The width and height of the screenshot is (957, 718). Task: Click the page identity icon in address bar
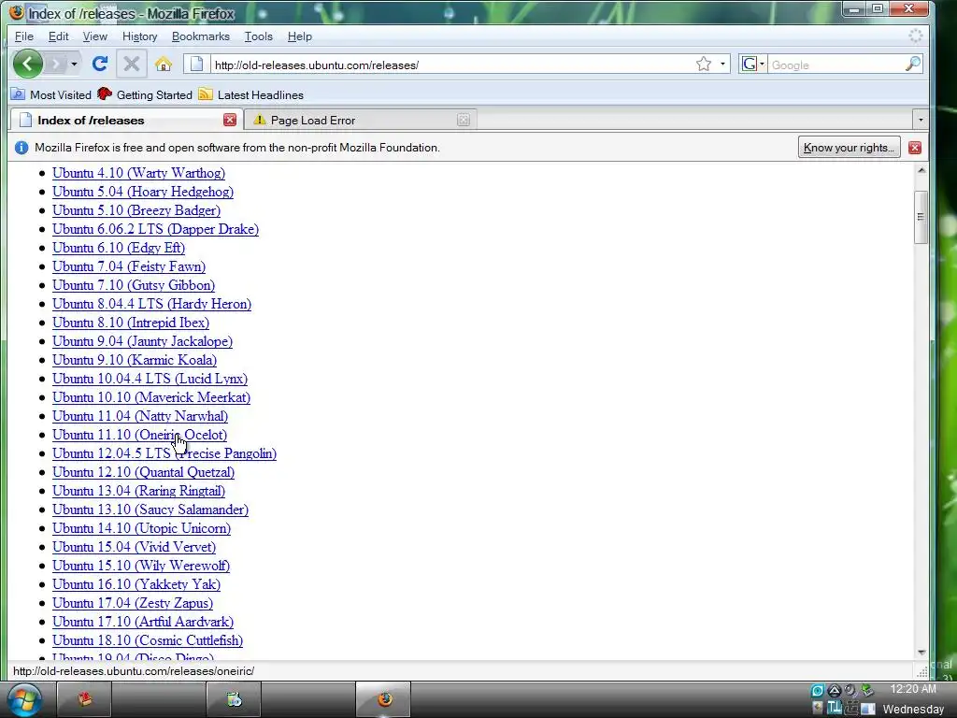tap(196, 64)
